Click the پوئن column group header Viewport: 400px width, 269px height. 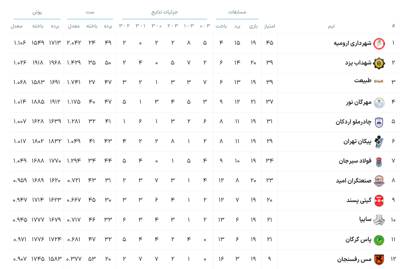coord(37,12)
